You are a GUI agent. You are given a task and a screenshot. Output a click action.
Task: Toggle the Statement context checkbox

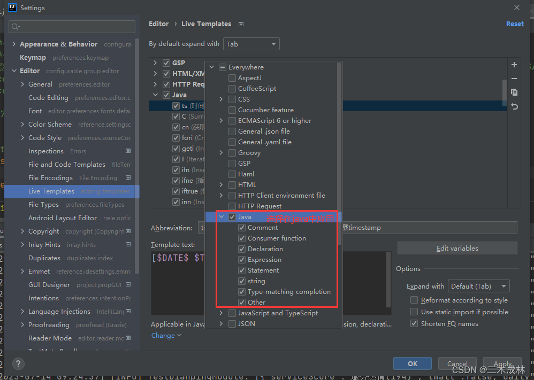point(242,270)
